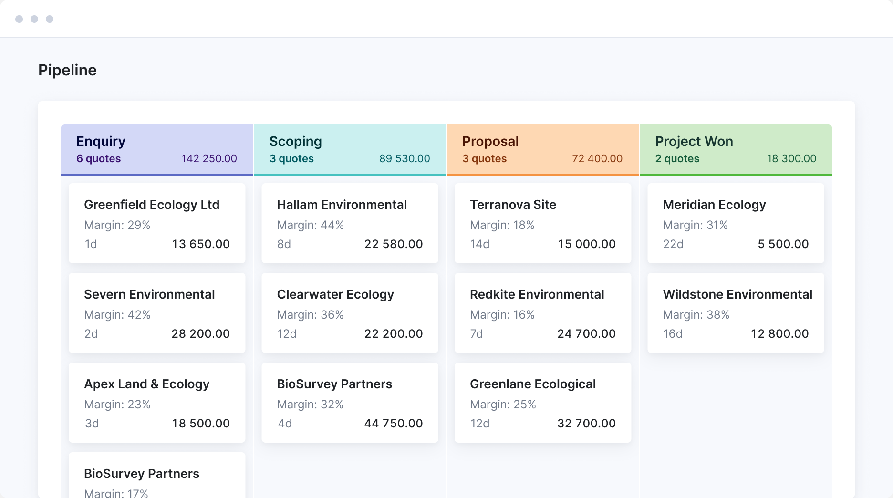The width and height of the screenshot is (893, 498).
Task: Select the Severn Environmental quote card
Action: coord(157,313)
